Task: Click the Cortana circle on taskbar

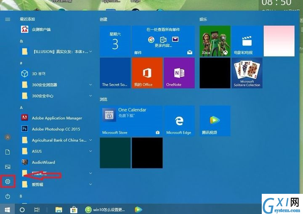Action: tap(22, 209)
